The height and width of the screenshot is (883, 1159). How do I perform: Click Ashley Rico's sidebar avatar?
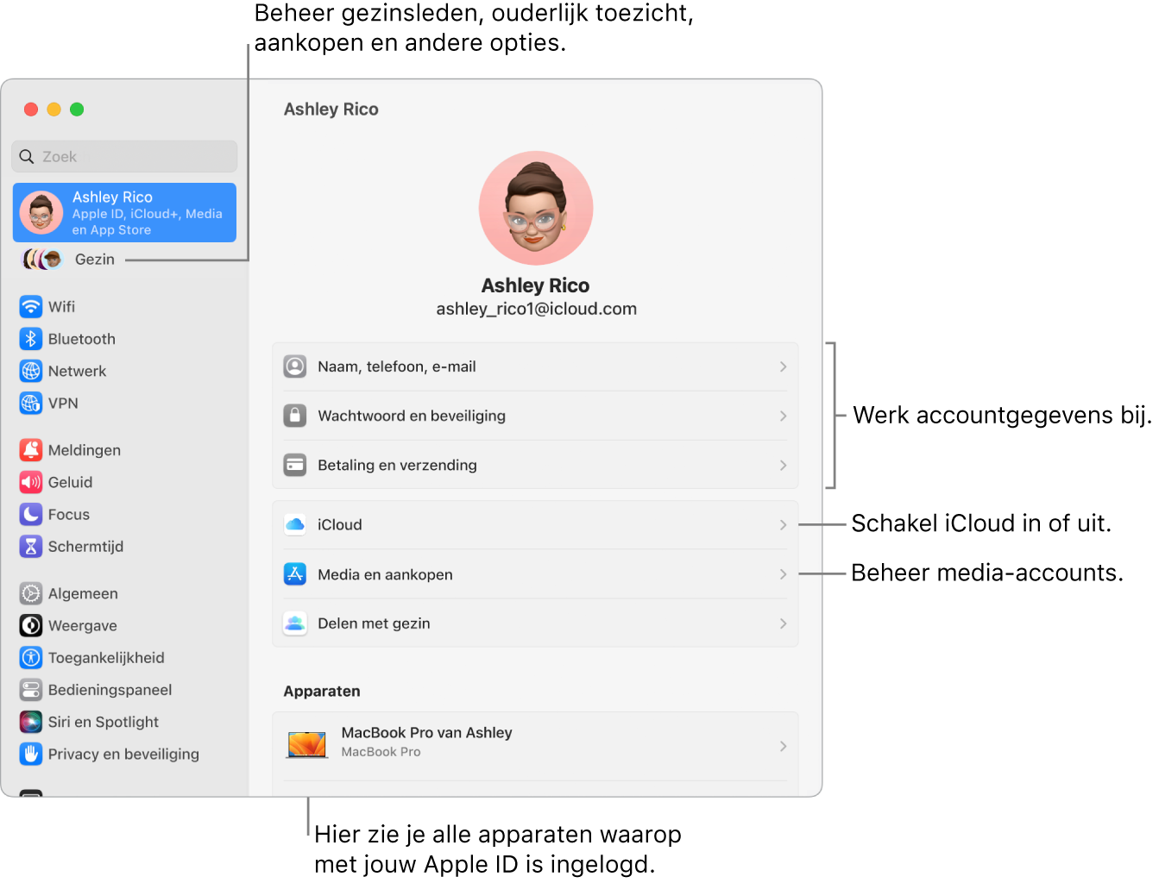pos(41,213)
